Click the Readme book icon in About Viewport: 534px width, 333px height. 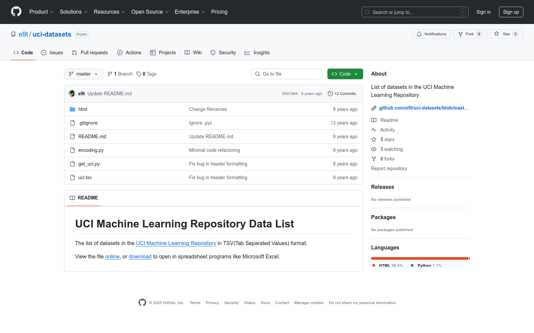(x=374, y=120)
